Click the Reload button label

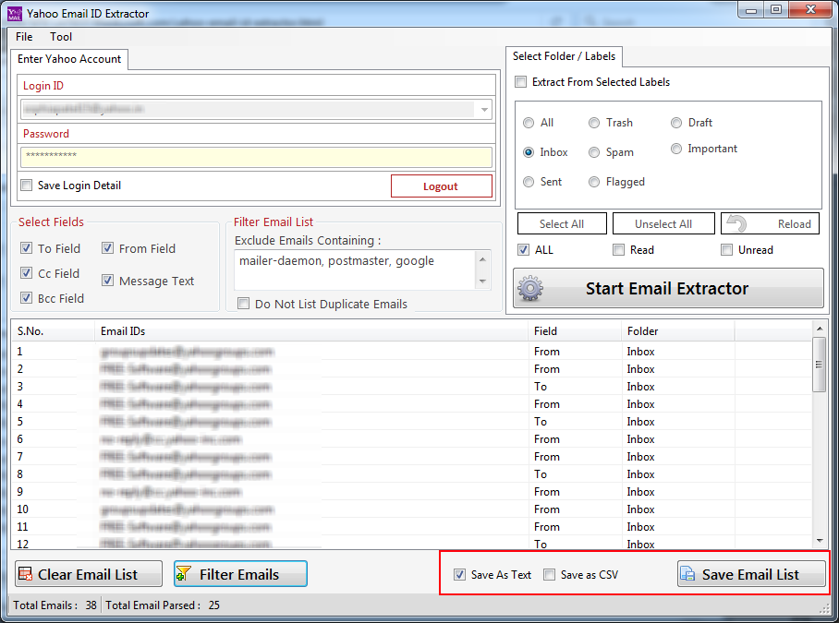click(x=794, y=224)
